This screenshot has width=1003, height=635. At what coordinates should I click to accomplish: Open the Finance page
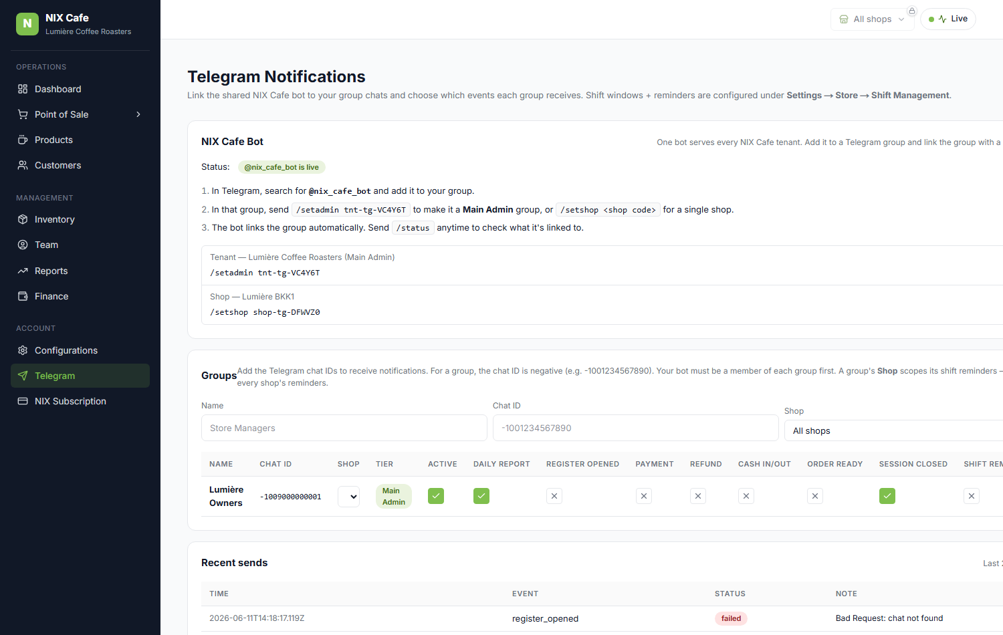(x=80, y=296)
